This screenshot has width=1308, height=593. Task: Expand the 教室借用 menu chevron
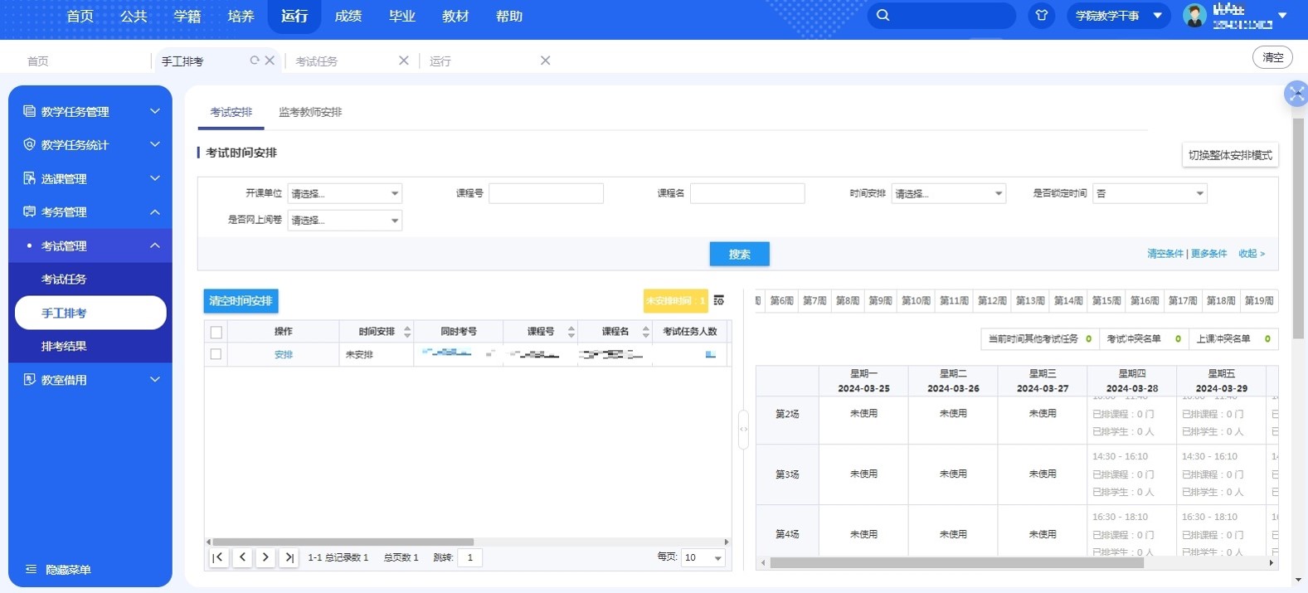pyautogui.click(x=155, y=380)
